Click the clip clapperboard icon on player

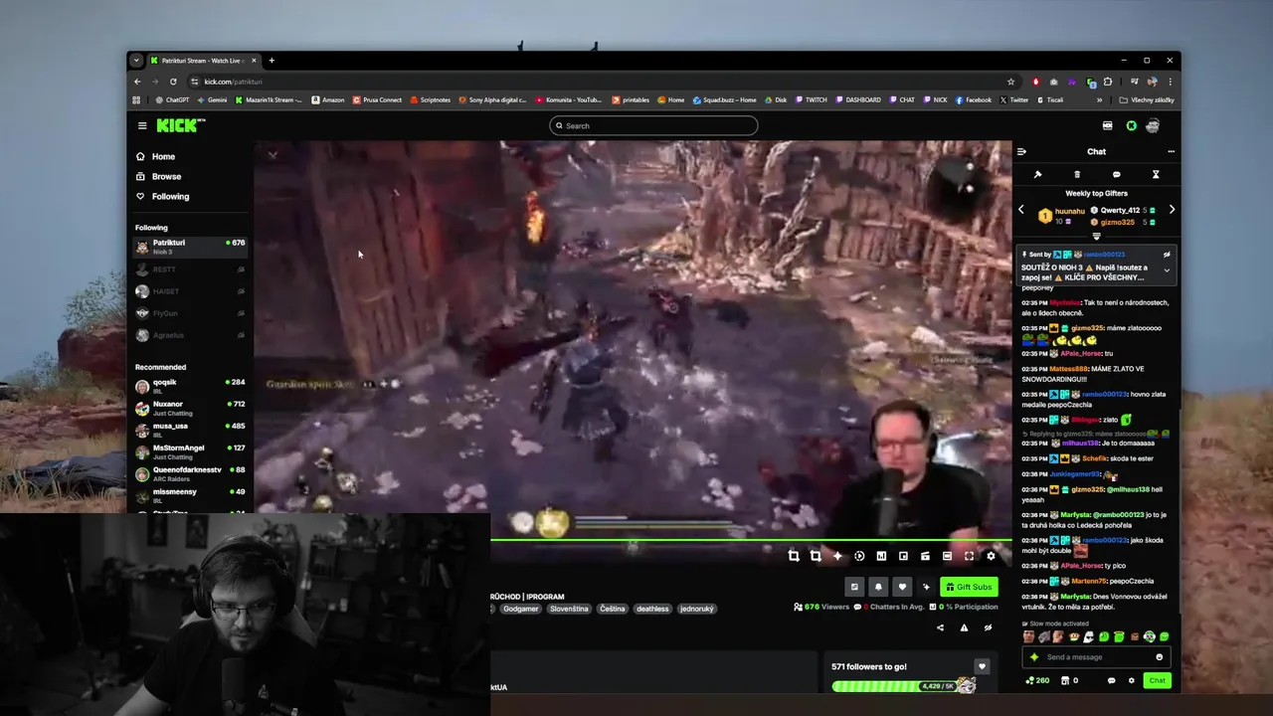(x=925, y=556)
